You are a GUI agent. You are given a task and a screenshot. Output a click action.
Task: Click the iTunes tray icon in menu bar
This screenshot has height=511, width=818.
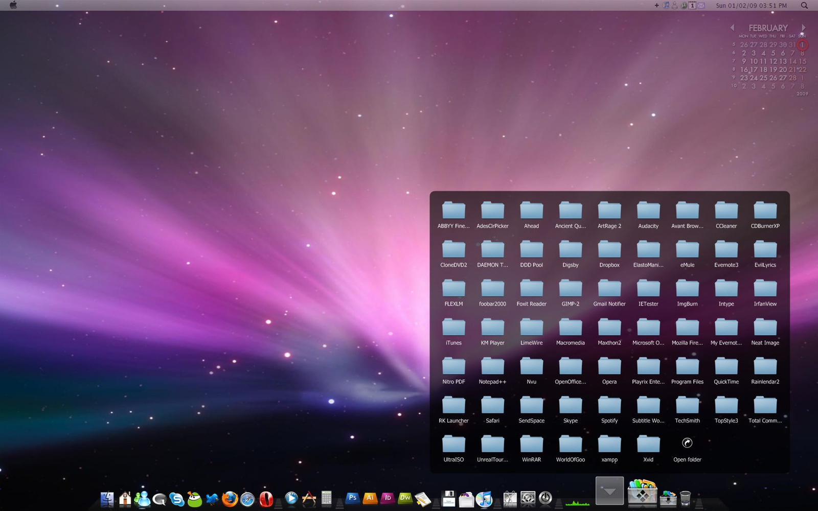[x=666, y=6]
